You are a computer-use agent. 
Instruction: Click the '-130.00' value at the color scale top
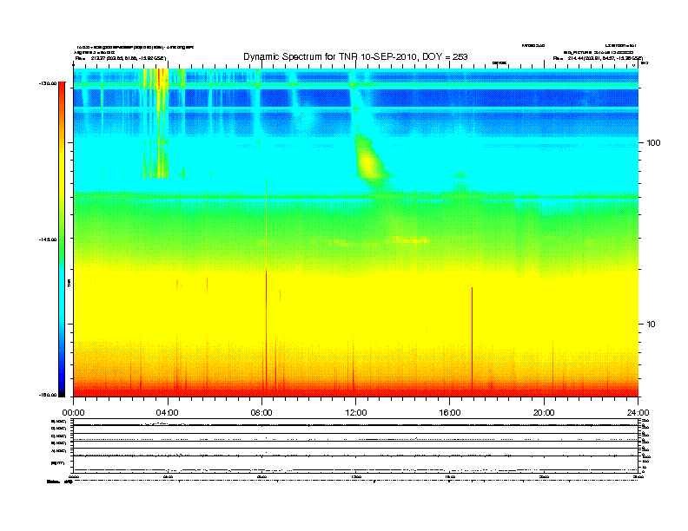point(48,83)
